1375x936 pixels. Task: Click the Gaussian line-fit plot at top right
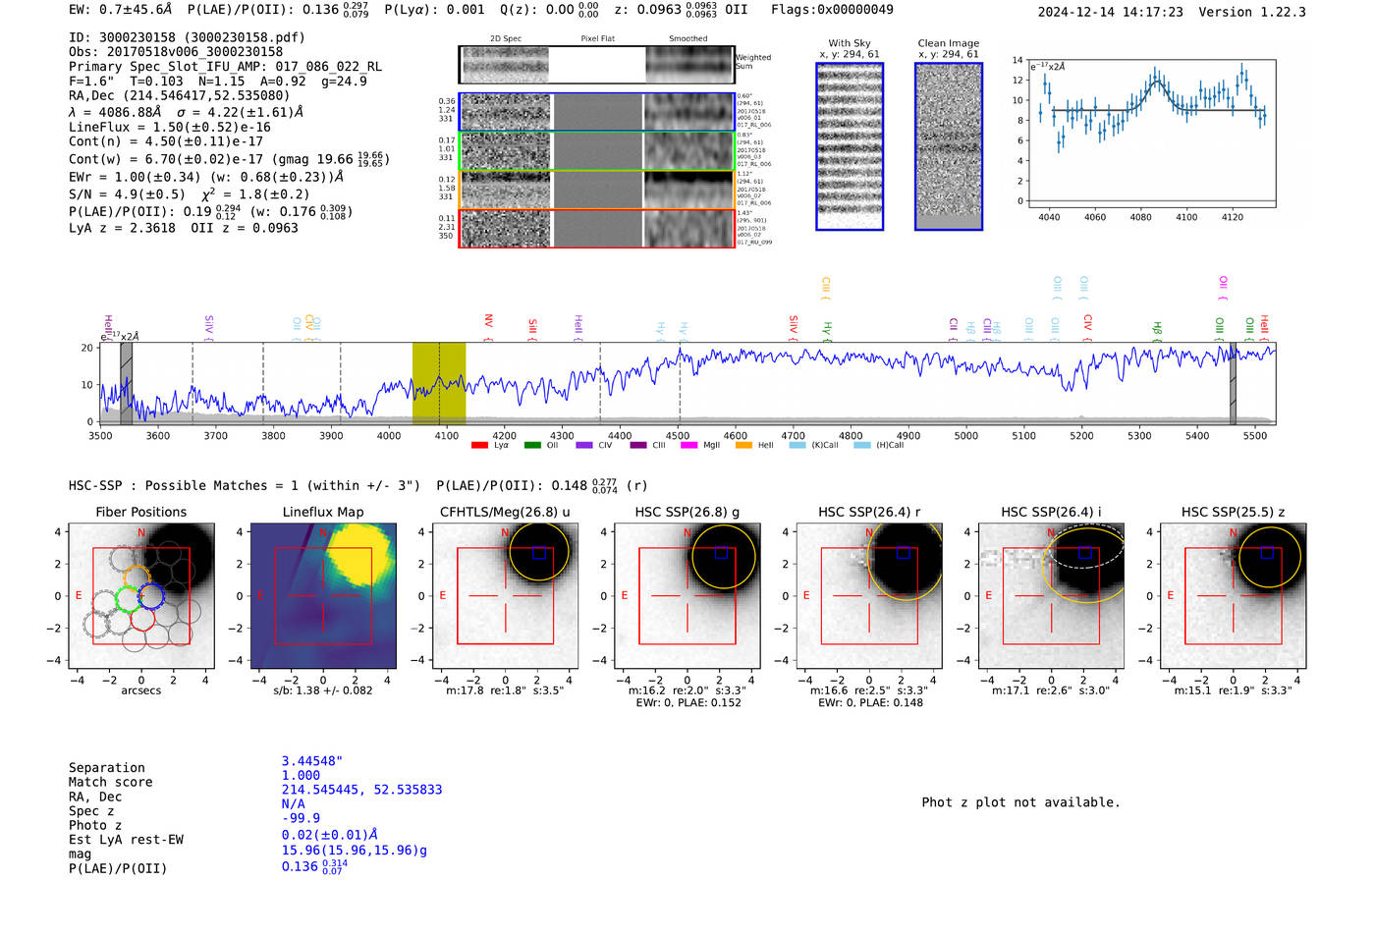1150,133
